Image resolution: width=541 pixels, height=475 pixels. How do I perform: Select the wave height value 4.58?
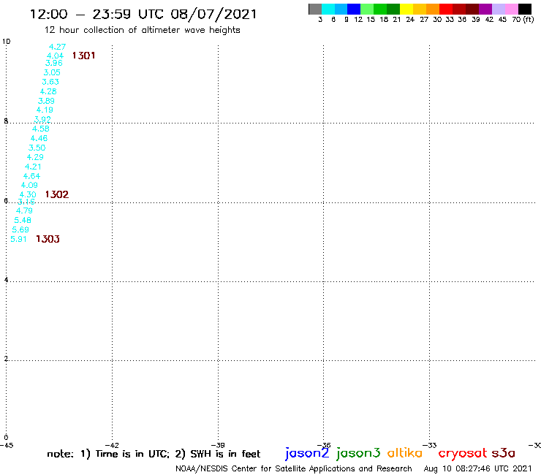pos(41,129)
